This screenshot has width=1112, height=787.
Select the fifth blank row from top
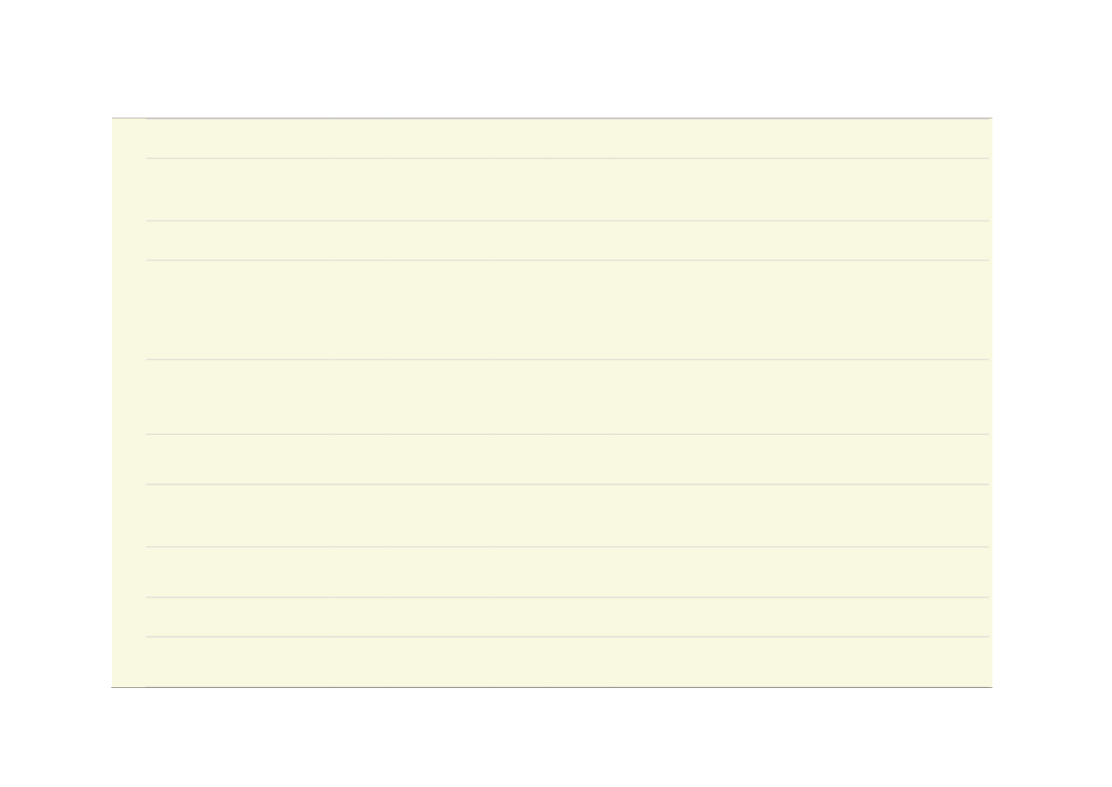coord(567,397)
